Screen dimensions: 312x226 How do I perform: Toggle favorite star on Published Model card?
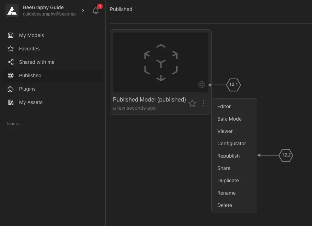coord(192,103)
